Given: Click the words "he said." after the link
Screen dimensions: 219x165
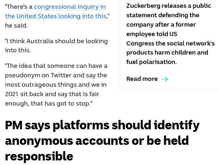Looking at the screenshot, I should click(x=16, y=26).
